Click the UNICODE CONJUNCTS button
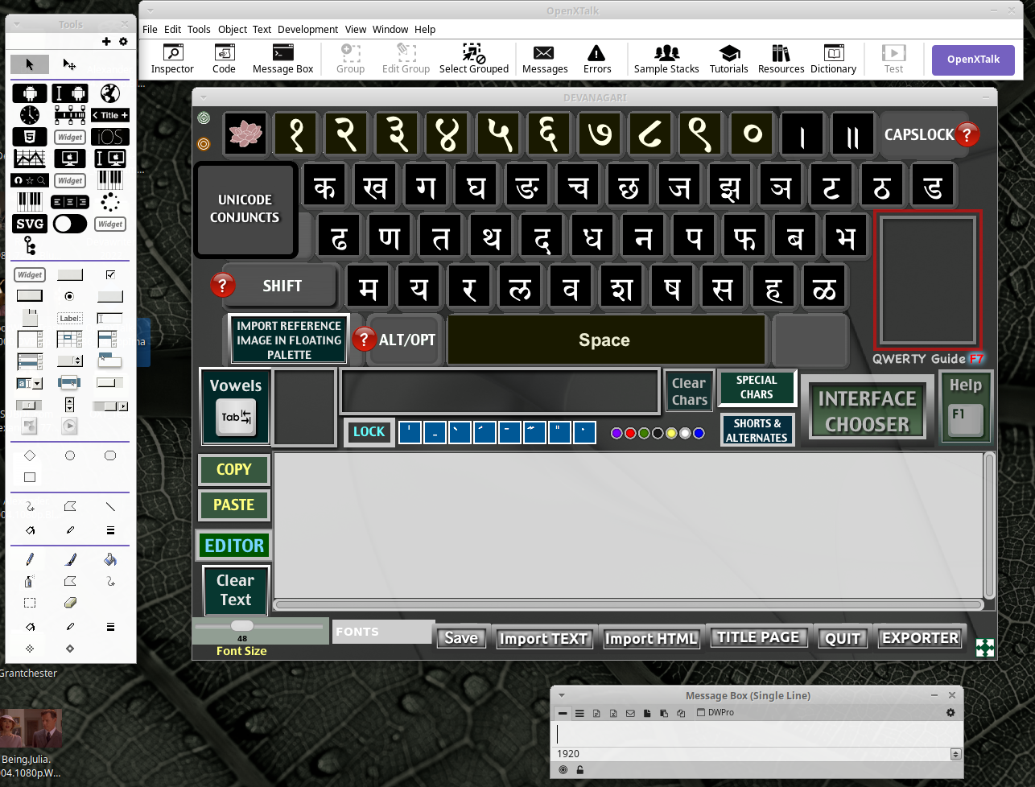The height and width of the screenshot is (787, 1035). [x=245, y=208]
